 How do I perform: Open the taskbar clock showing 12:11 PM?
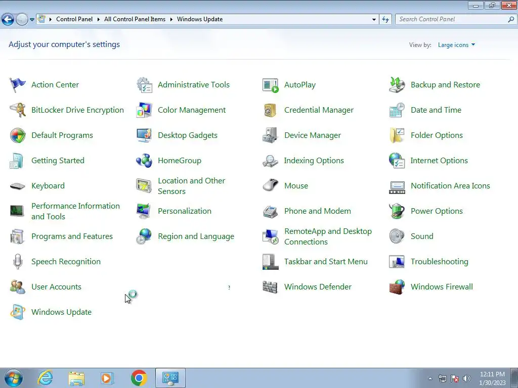pos(492,378)
